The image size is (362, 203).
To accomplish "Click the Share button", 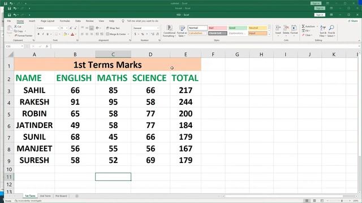I will click(x=353, y=21).
